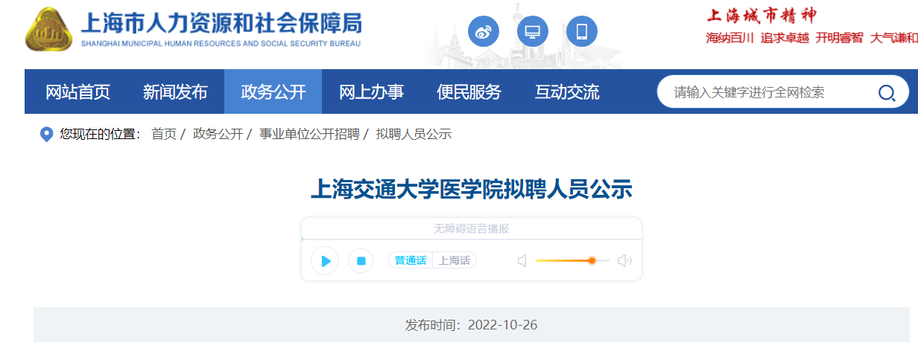Viewport: 918px width, 354px height.
Task: Click the 政务公开 breadcrumb link
Action: [218, 134]
